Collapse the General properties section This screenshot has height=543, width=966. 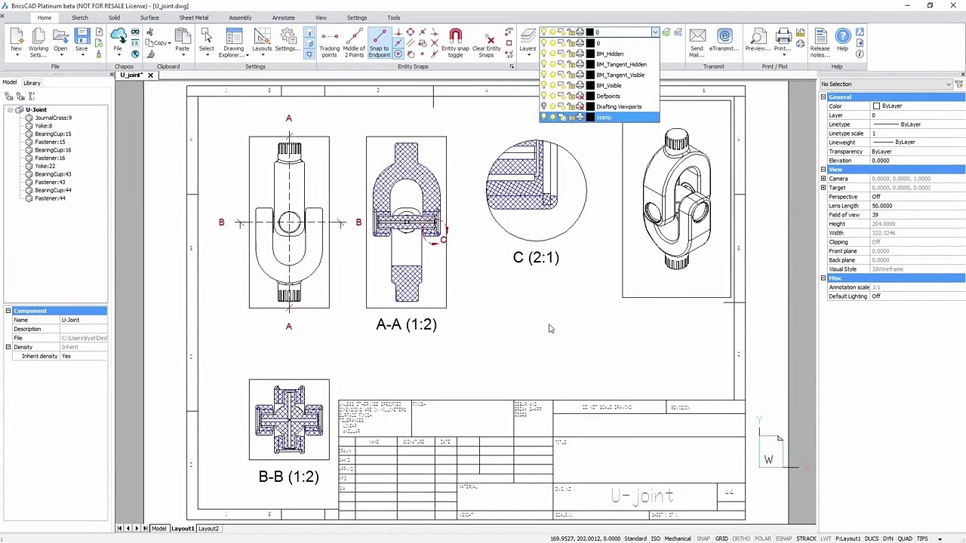(x=823, y=97)
